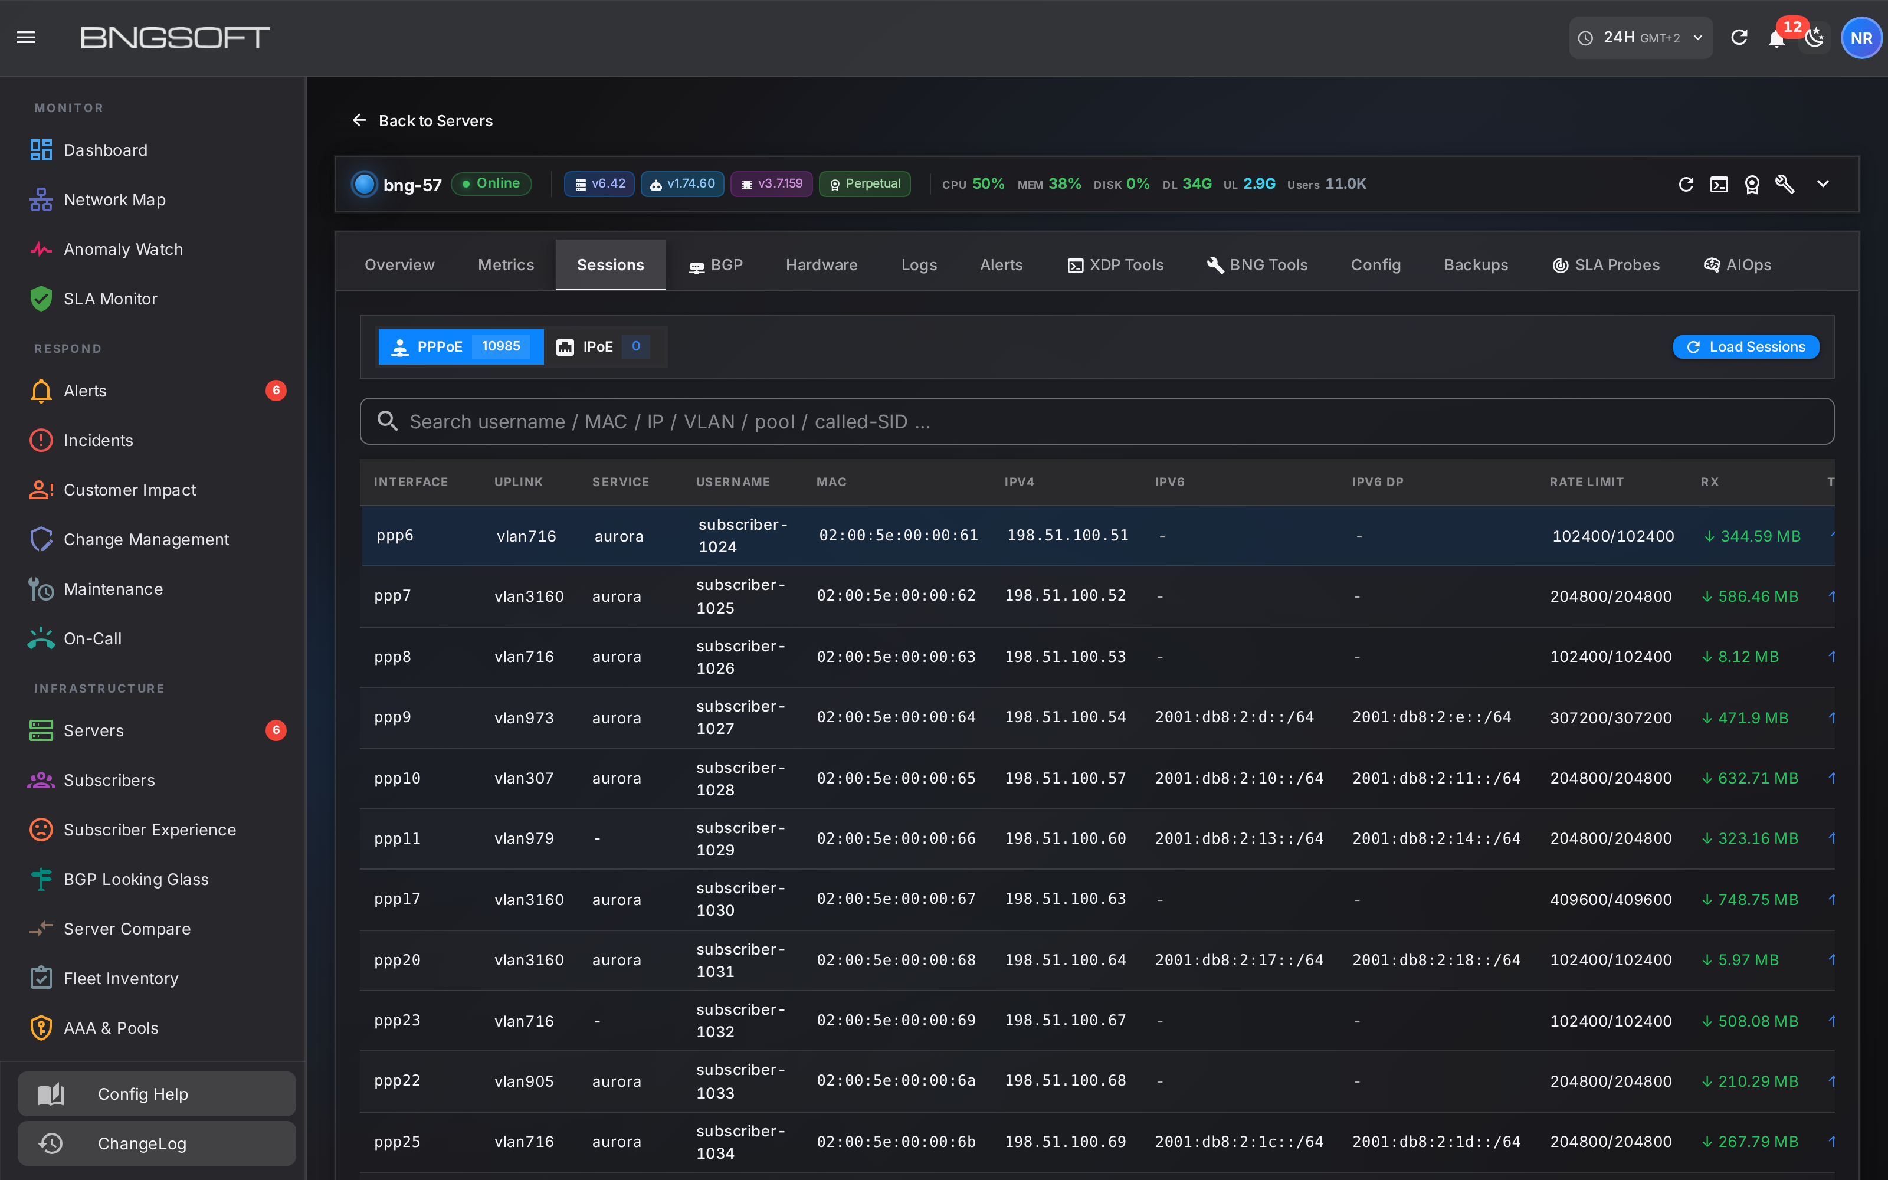Select the ppp6 session row
This screenshot has width=1888, height=1180.
tap(1097, 535)
